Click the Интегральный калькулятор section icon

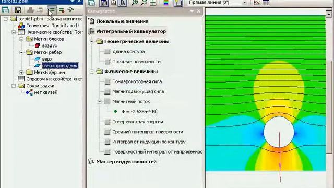(91, 31)
